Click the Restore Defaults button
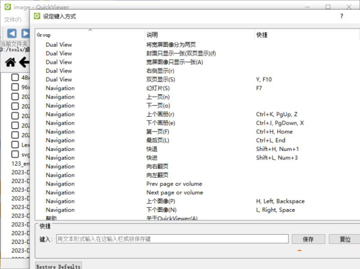This screenshot has height=269, width=360. click(x=58, y=266)
